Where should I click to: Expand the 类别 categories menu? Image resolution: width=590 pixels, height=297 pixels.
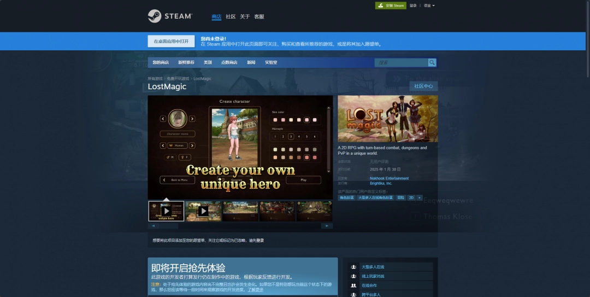pos(208,62)
